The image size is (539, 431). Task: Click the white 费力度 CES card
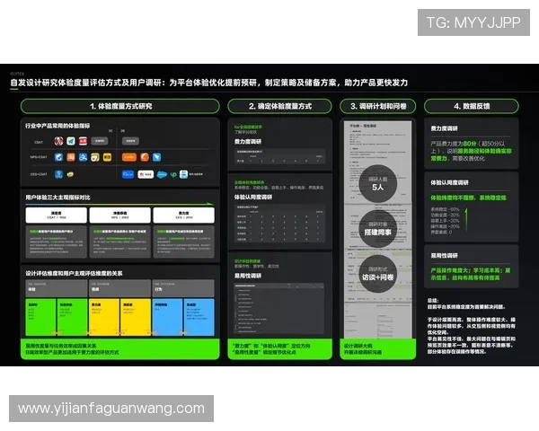(x=184, y=215)
